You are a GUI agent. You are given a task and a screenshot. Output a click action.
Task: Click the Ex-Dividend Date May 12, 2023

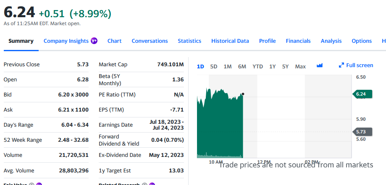166,155
